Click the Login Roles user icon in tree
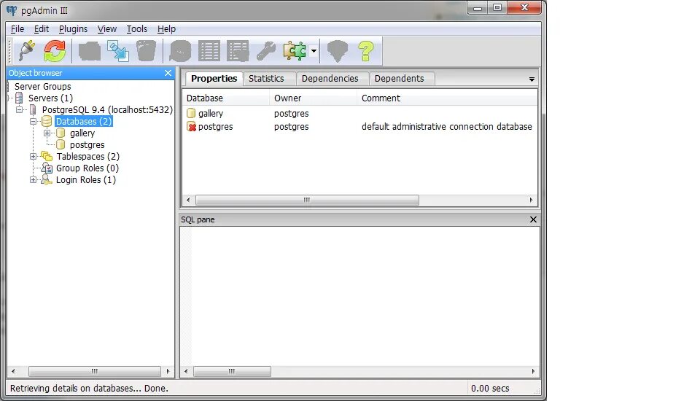Image resolution: width=700 pixels, height=401 pixels. coord(47,180)
